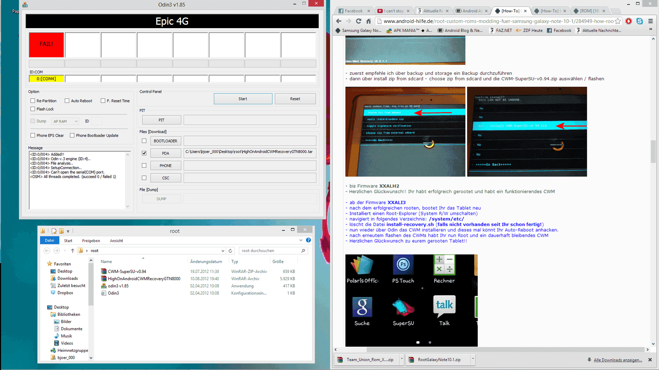Toggle PHONE file checkbox
659x370 pixels.
[144, 166]
